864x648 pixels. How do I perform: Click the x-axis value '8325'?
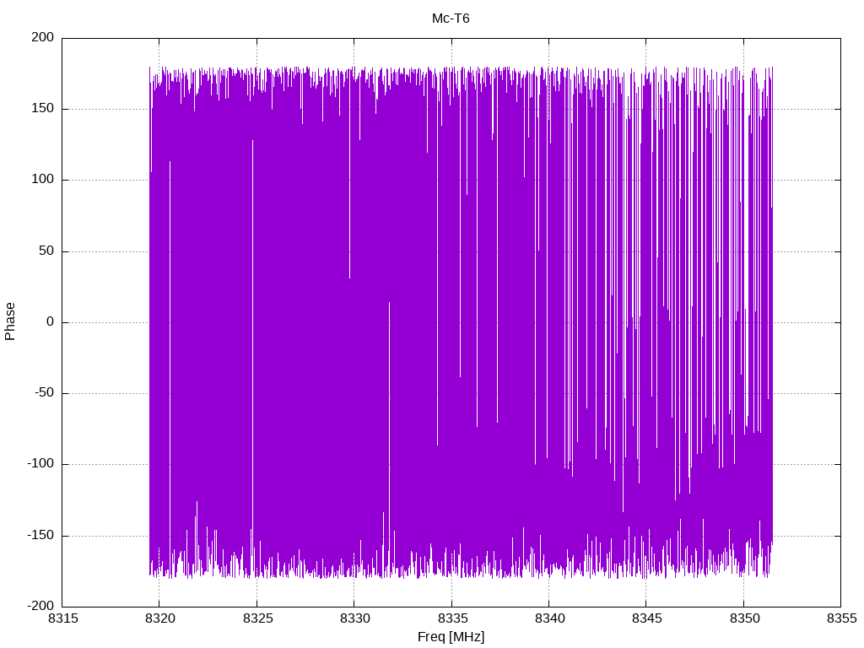pyautogui.click(x=257, y=618)
